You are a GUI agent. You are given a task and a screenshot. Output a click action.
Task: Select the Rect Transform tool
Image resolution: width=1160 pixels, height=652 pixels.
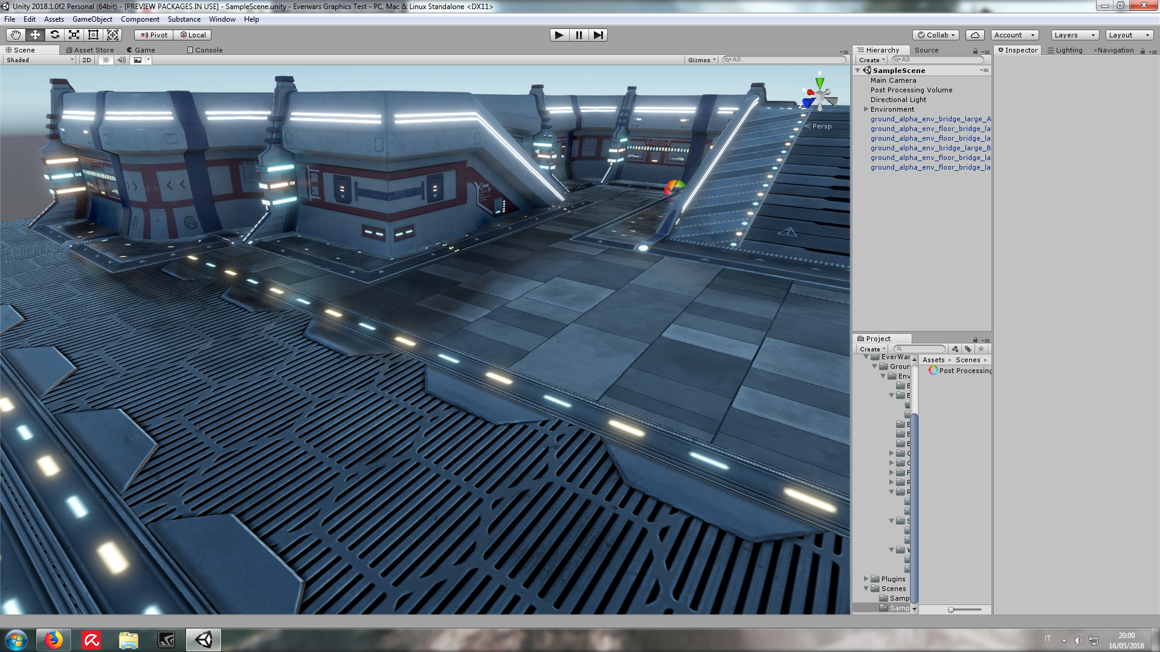(93, 35)
